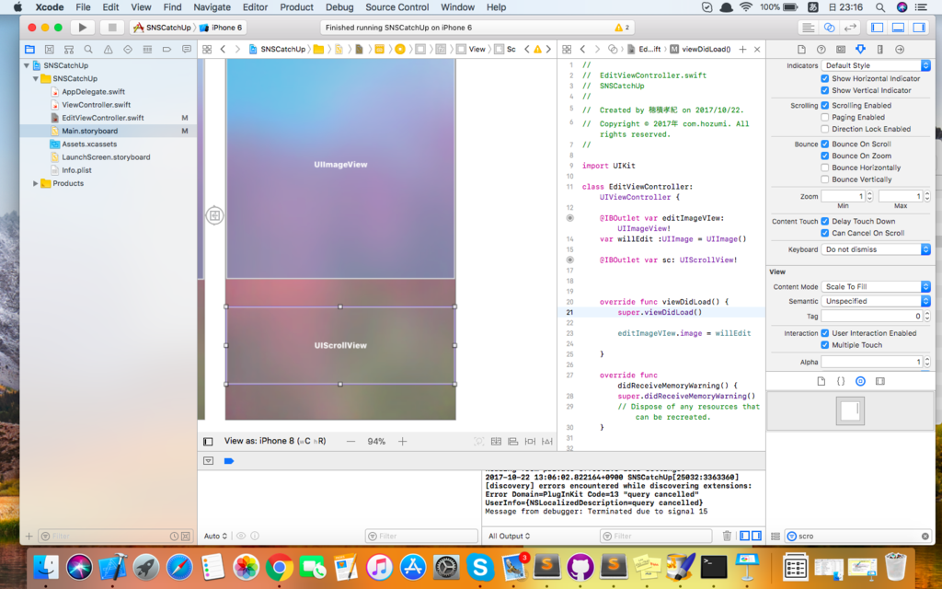Open the Editor menu
The image size is (942, 589).
click(255, 7)
